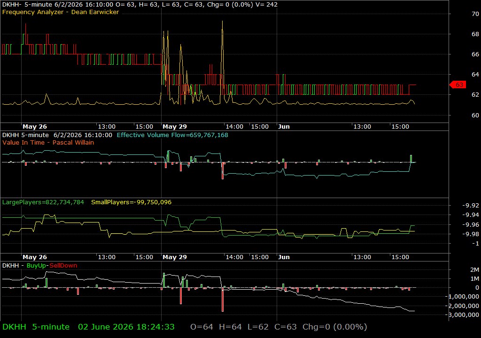Click the 'O=64' value in status bar
Image resolution: width=481 pixels, height=338 pixels.
(x=202, y=327)
